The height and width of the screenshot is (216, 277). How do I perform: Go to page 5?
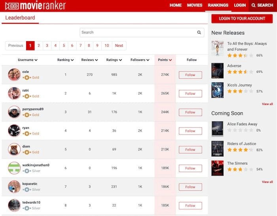64,45
